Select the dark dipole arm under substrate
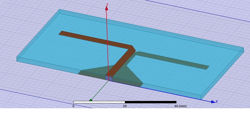This screenshot has height=120, width=250. click(172, 61)
